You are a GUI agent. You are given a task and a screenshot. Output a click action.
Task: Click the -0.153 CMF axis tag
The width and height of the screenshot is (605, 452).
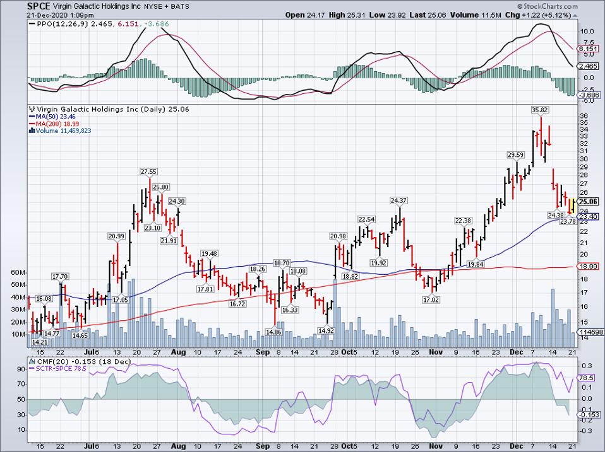click(589, 415)
